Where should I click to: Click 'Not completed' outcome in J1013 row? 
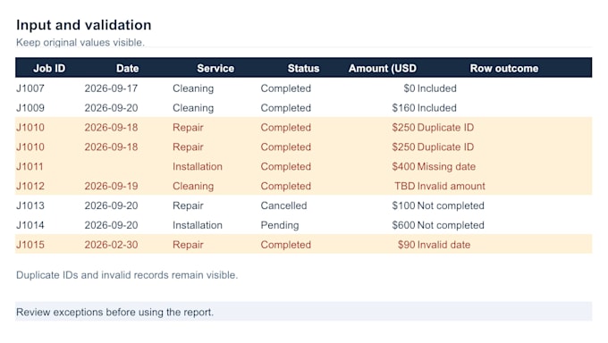451,205
